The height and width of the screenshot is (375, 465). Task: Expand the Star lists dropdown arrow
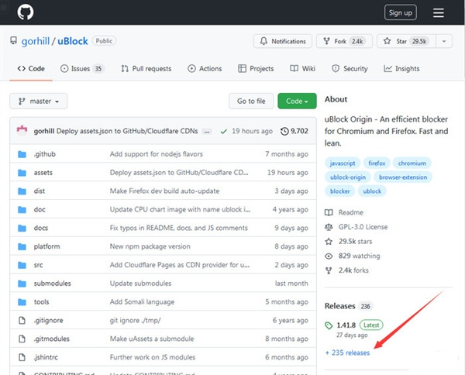444,41
